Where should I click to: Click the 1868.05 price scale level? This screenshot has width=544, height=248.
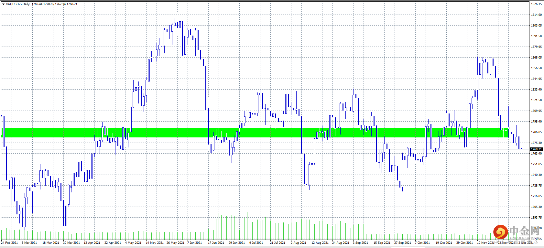point(536,58)
